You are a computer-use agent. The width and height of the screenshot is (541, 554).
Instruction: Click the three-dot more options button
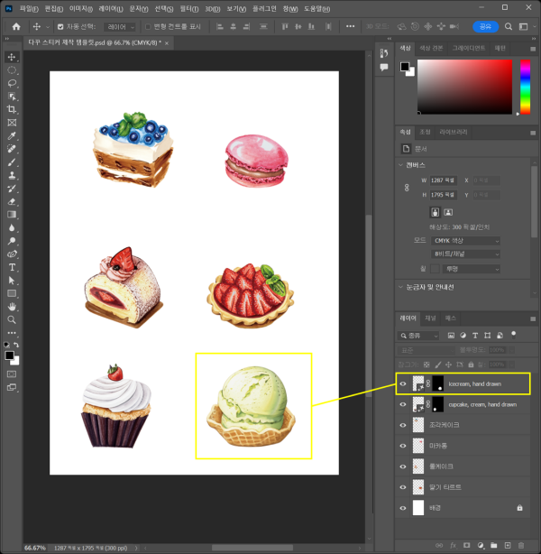coord(350,26)
